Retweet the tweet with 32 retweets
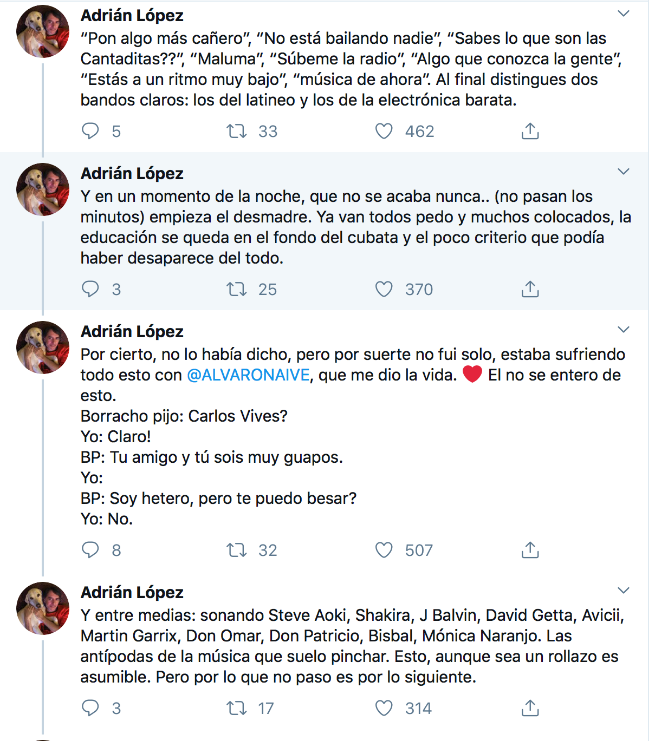 point(237,550)
